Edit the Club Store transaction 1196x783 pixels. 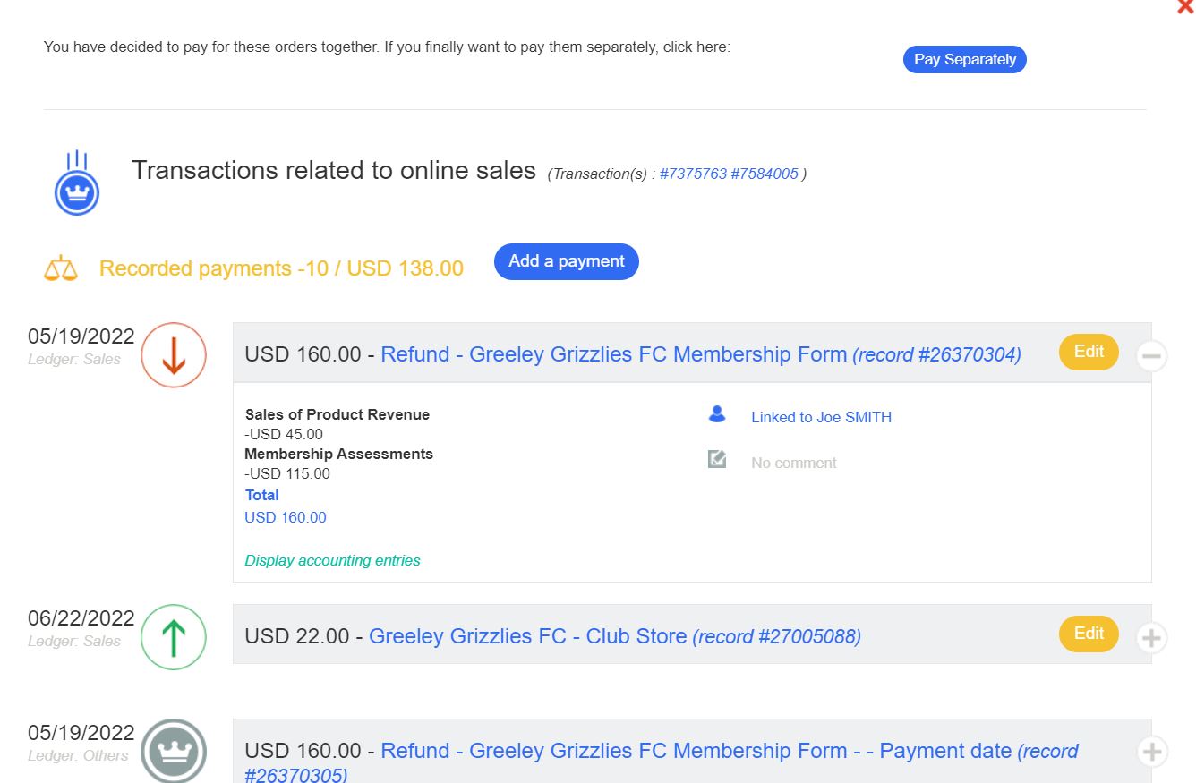1089,634
